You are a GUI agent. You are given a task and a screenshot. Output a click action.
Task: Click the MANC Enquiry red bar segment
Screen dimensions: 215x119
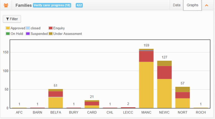tap(146, 56)
